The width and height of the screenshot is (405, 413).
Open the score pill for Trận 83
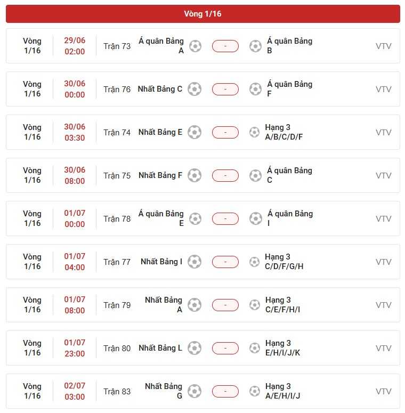pos(225,391)
